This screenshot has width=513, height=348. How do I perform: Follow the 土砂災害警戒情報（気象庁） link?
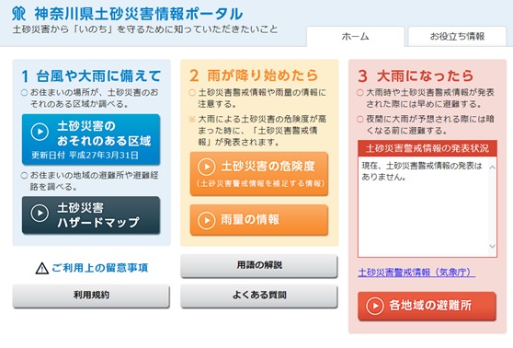pos(416,273)
